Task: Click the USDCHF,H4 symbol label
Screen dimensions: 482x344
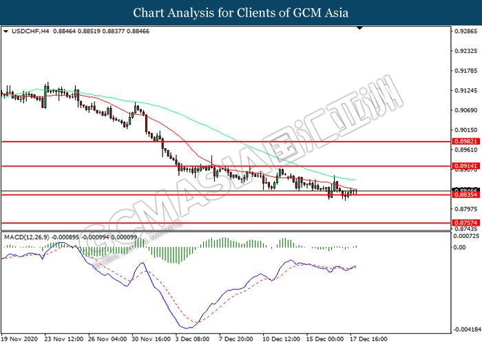Action: pyautogui.click(x=30, y=32)
